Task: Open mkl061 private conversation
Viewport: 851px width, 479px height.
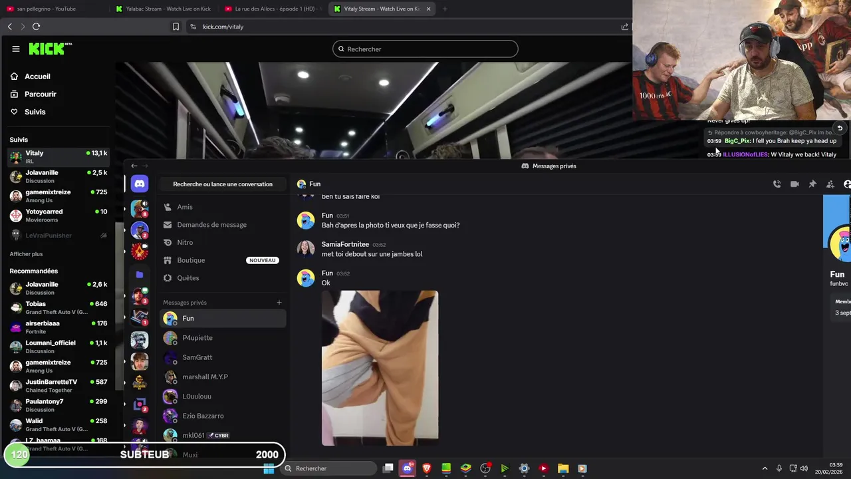Action: click(223, 435)
